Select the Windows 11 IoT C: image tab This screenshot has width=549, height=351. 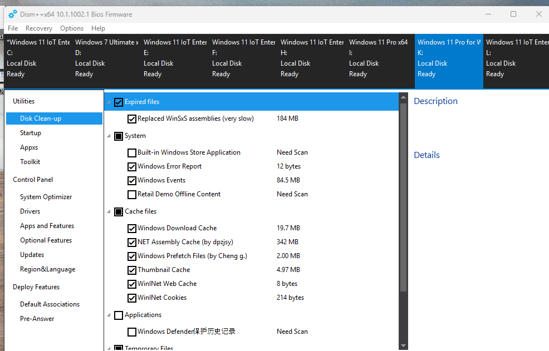[38, 61]
